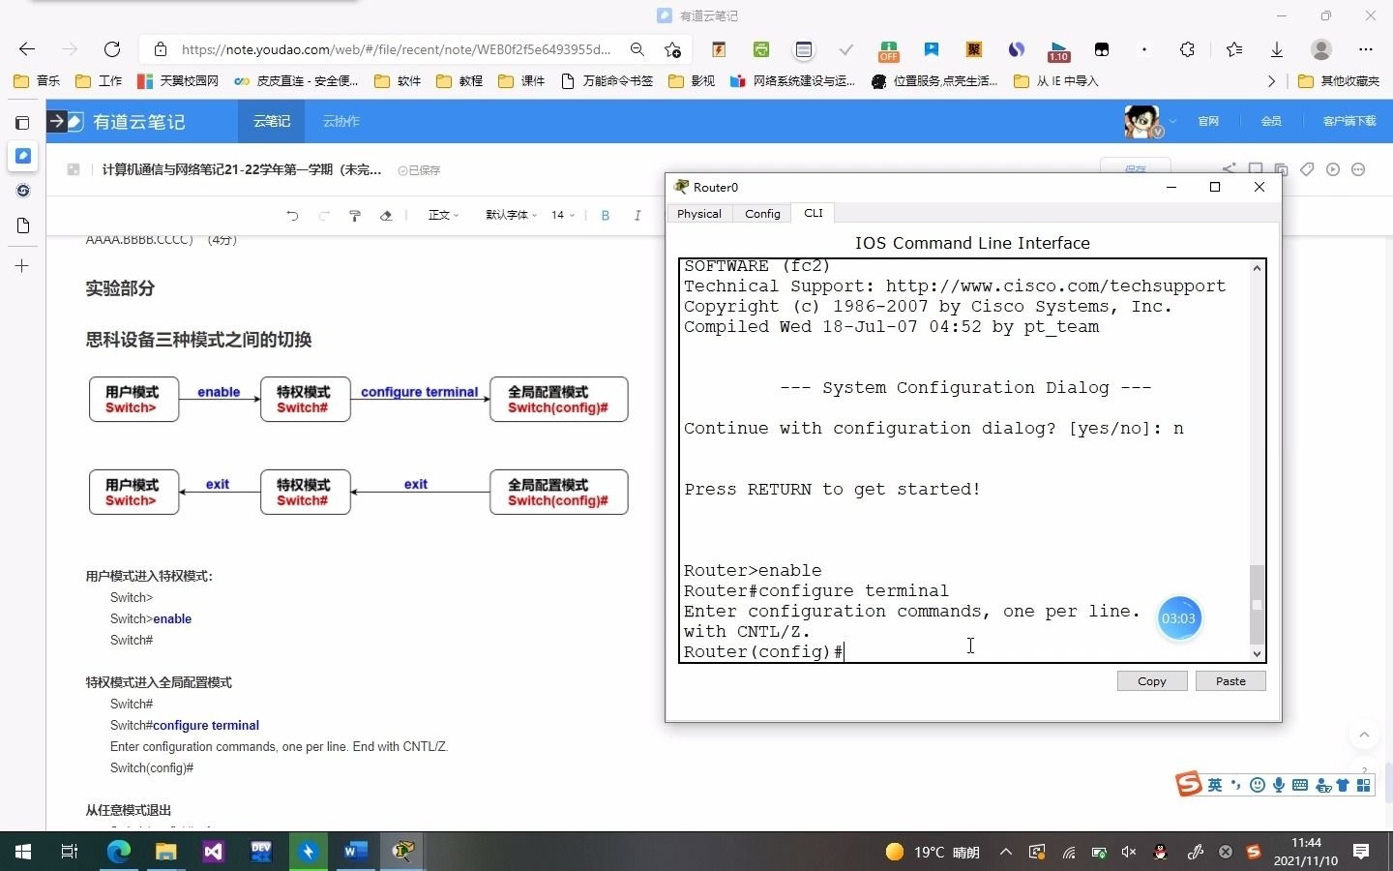This screenshot has height=871, width=1393.
Task: Reload the page with refresh button
Action: [x=112, y=49]
